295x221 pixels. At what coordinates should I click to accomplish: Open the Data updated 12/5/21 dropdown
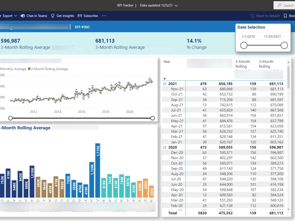pyautogui.click(x=159, y=5)
